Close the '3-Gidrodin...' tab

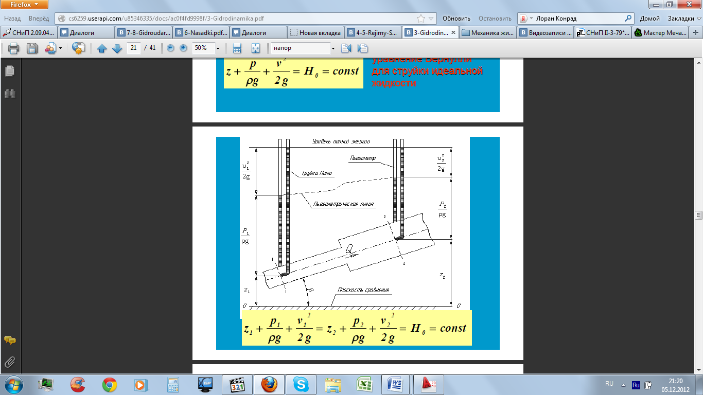pyautogui.click(x=453, y=32)
